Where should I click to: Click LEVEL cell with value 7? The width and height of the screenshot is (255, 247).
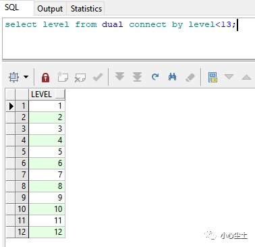47,175
